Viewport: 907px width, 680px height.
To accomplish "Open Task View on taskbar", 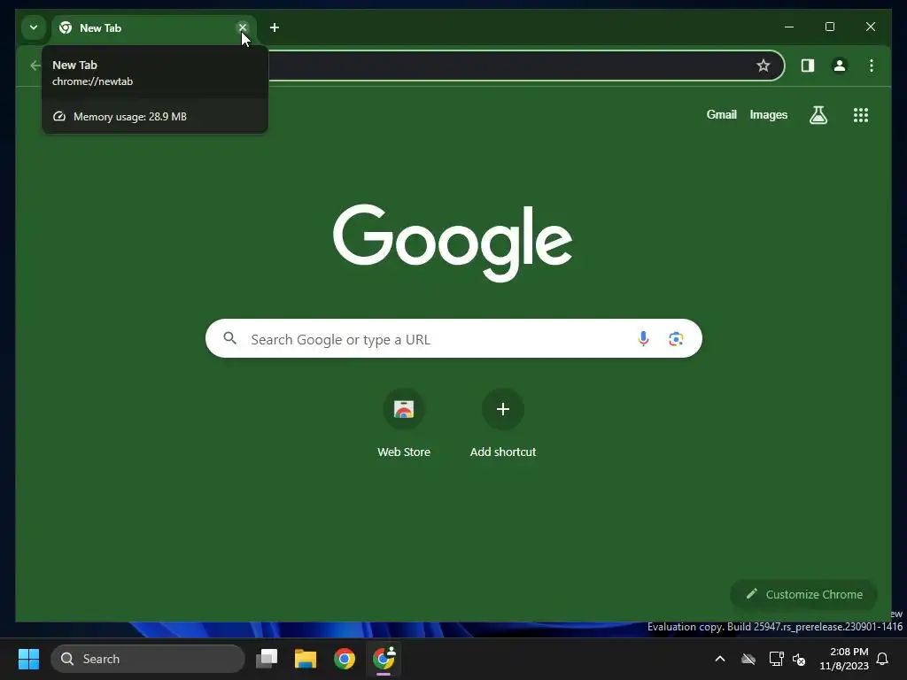I will point(267,659).
